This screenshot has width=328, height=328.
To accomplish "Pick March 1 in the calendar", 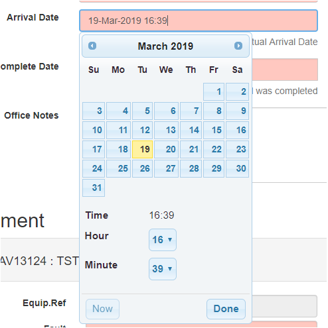I will click(x=214, y=91).
